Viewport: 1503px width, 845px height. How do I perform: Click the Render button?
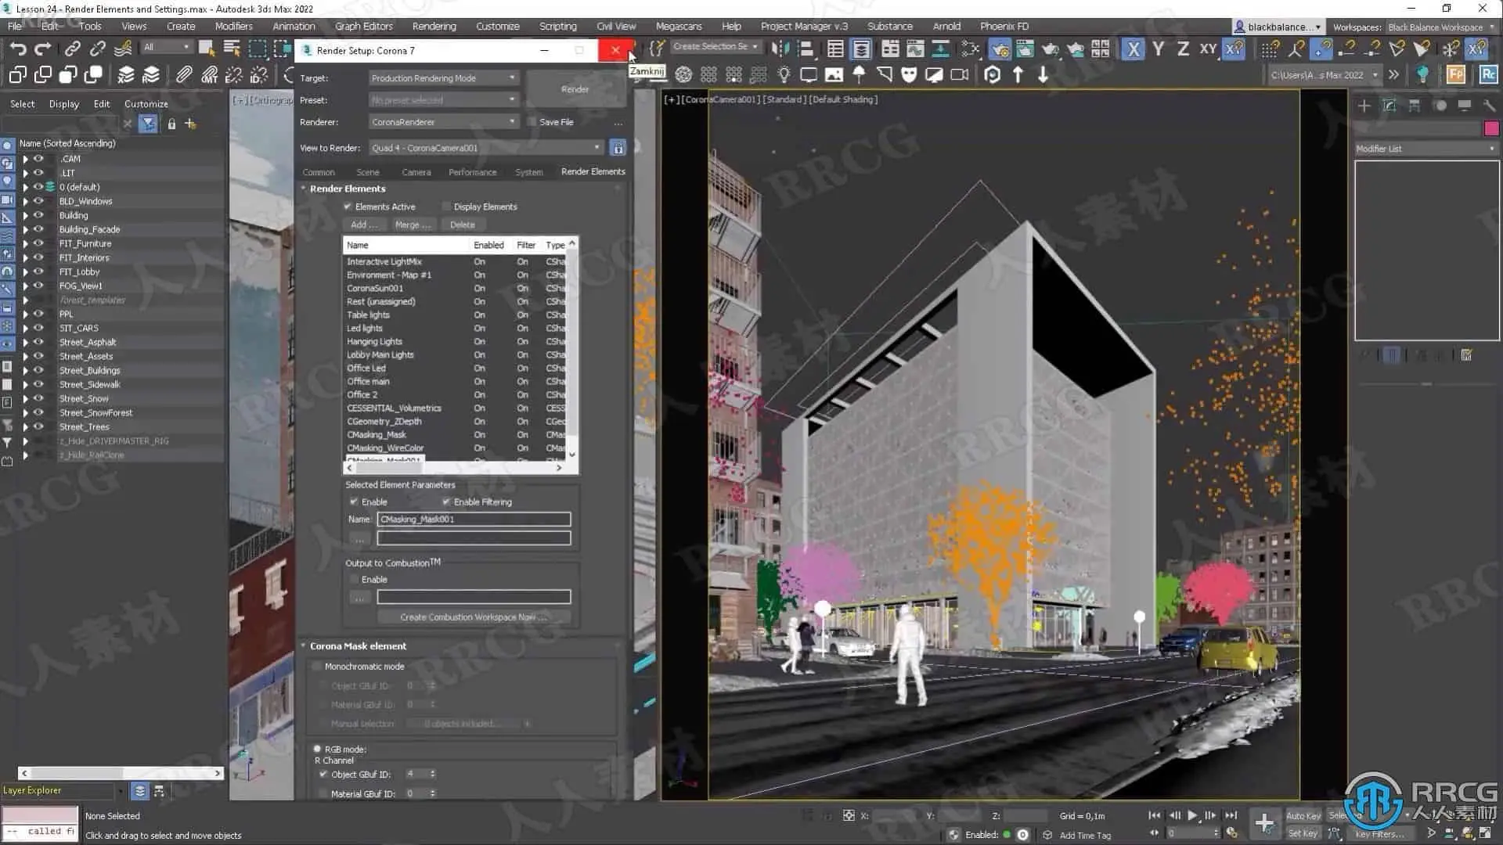(x=575, y=89)
